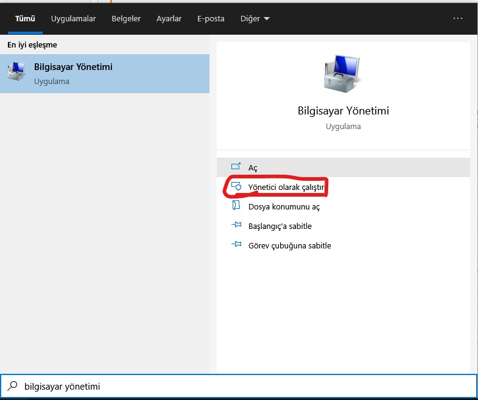
Task: Go to the Ayarlar tab
Action: (169, 19)
